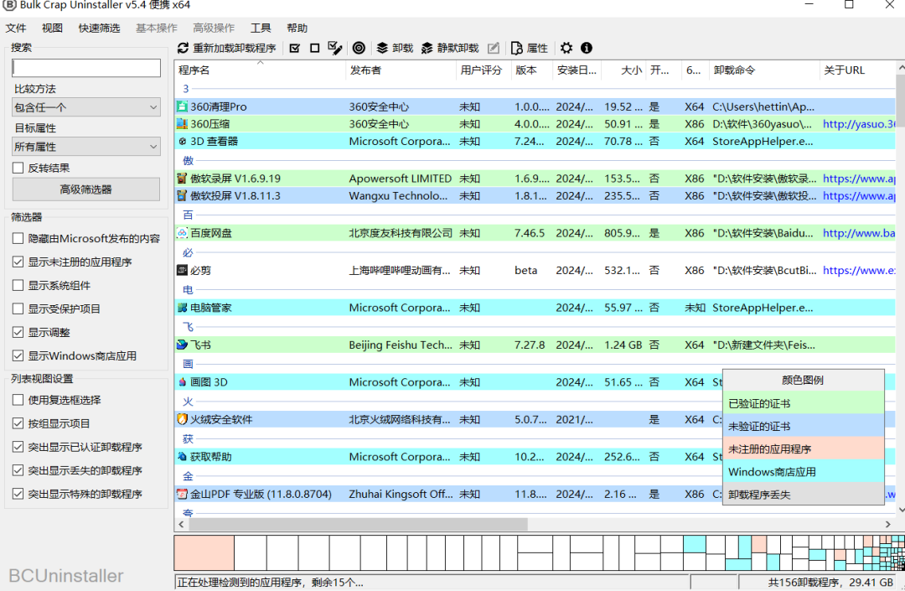Click the 卸载 uninstall toolbar button
The height and width of the screenshot is (591, 905).
[395, 48]
